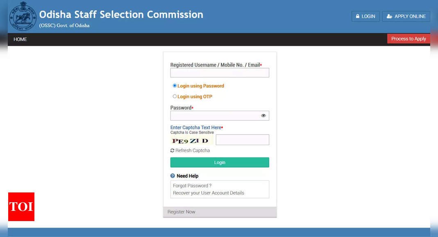This screenshot has width=438, height=237.
Task: Click the LOGIN button in header
Action: [365, 16]
